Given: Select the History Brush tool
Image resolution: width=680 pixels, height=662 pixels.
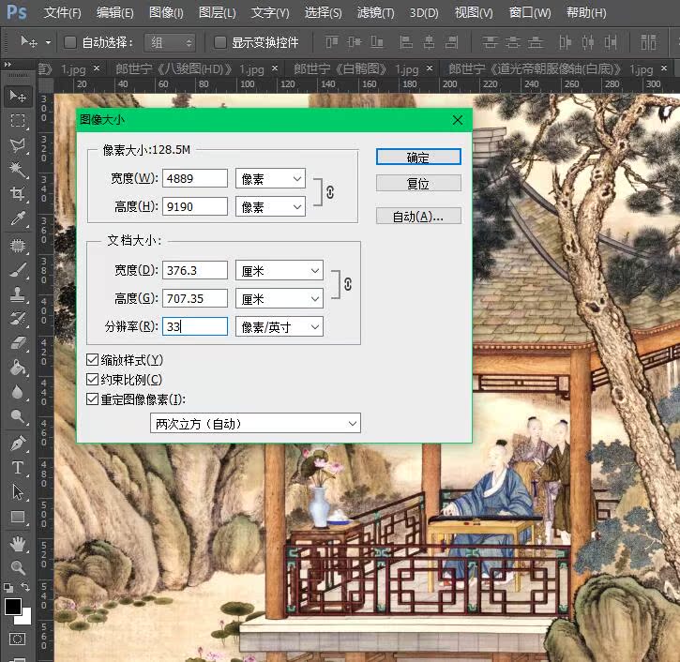Looking at the screenshot, I should click(18, 319).
